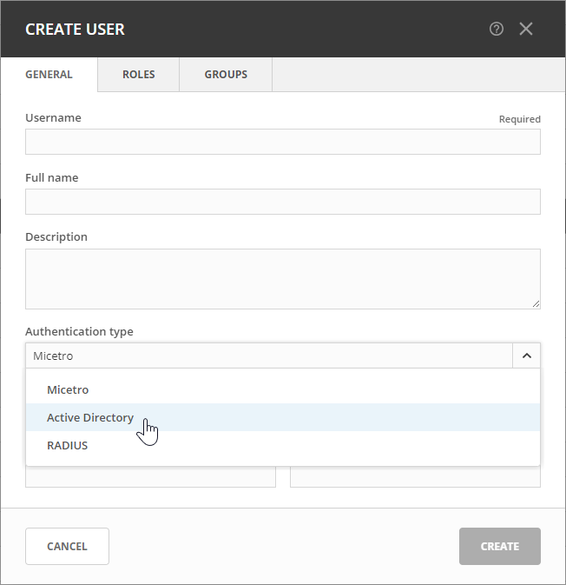Click the Create button
566x585 pixels.
point(499,546)
